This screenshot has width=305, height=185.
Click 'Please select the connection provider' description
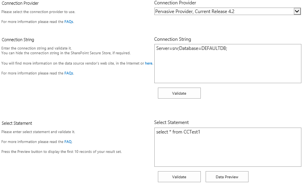pyautogui.click(x=38, y=12)
